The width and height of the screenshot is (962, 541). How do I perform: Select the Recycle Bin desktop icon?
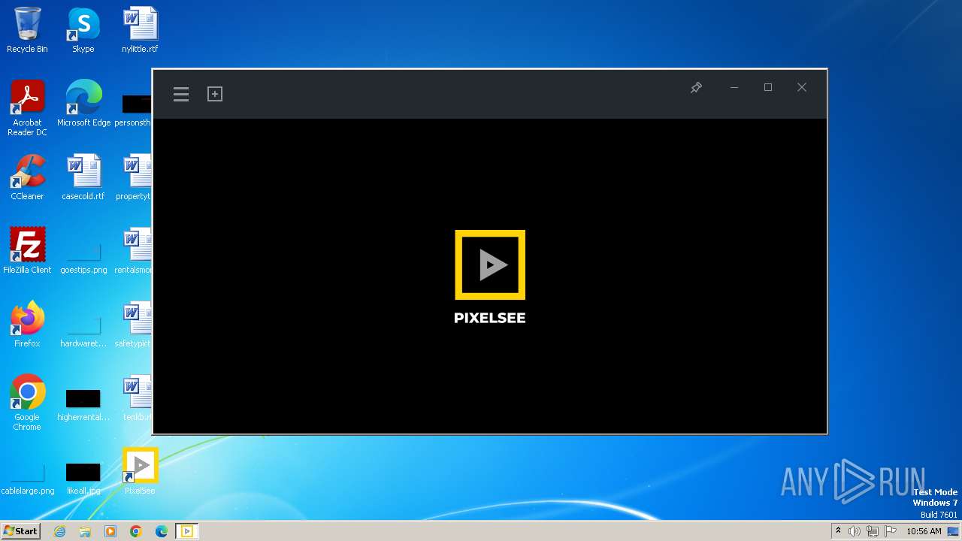tap(27, 30)
